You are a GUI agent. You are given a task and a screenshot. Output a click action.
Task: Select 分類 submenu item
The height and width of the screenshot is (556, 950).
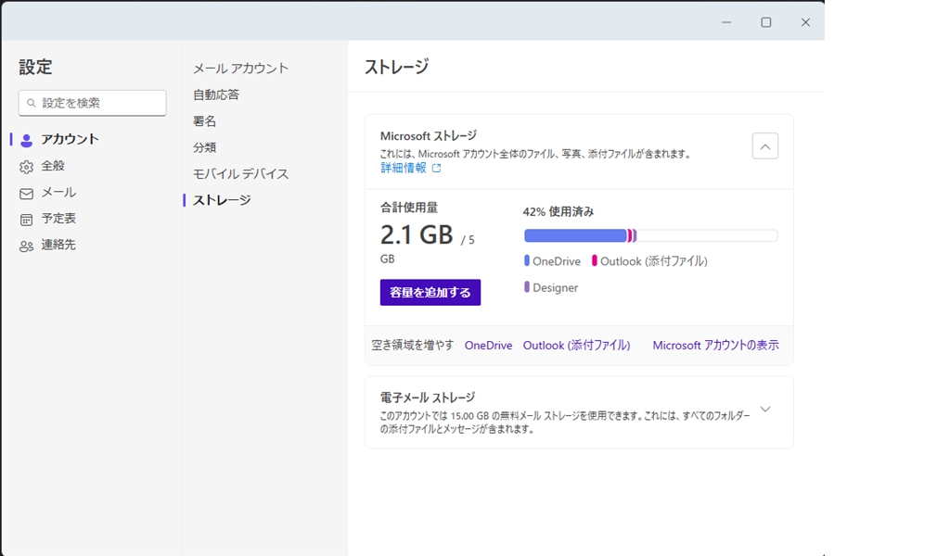coord(204,147)
